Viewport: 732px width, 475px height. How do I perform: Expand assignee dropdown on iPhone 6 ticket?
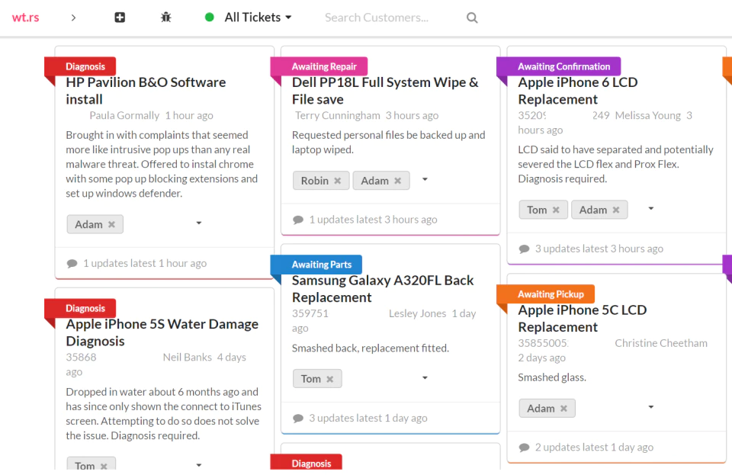click(650, 209)
